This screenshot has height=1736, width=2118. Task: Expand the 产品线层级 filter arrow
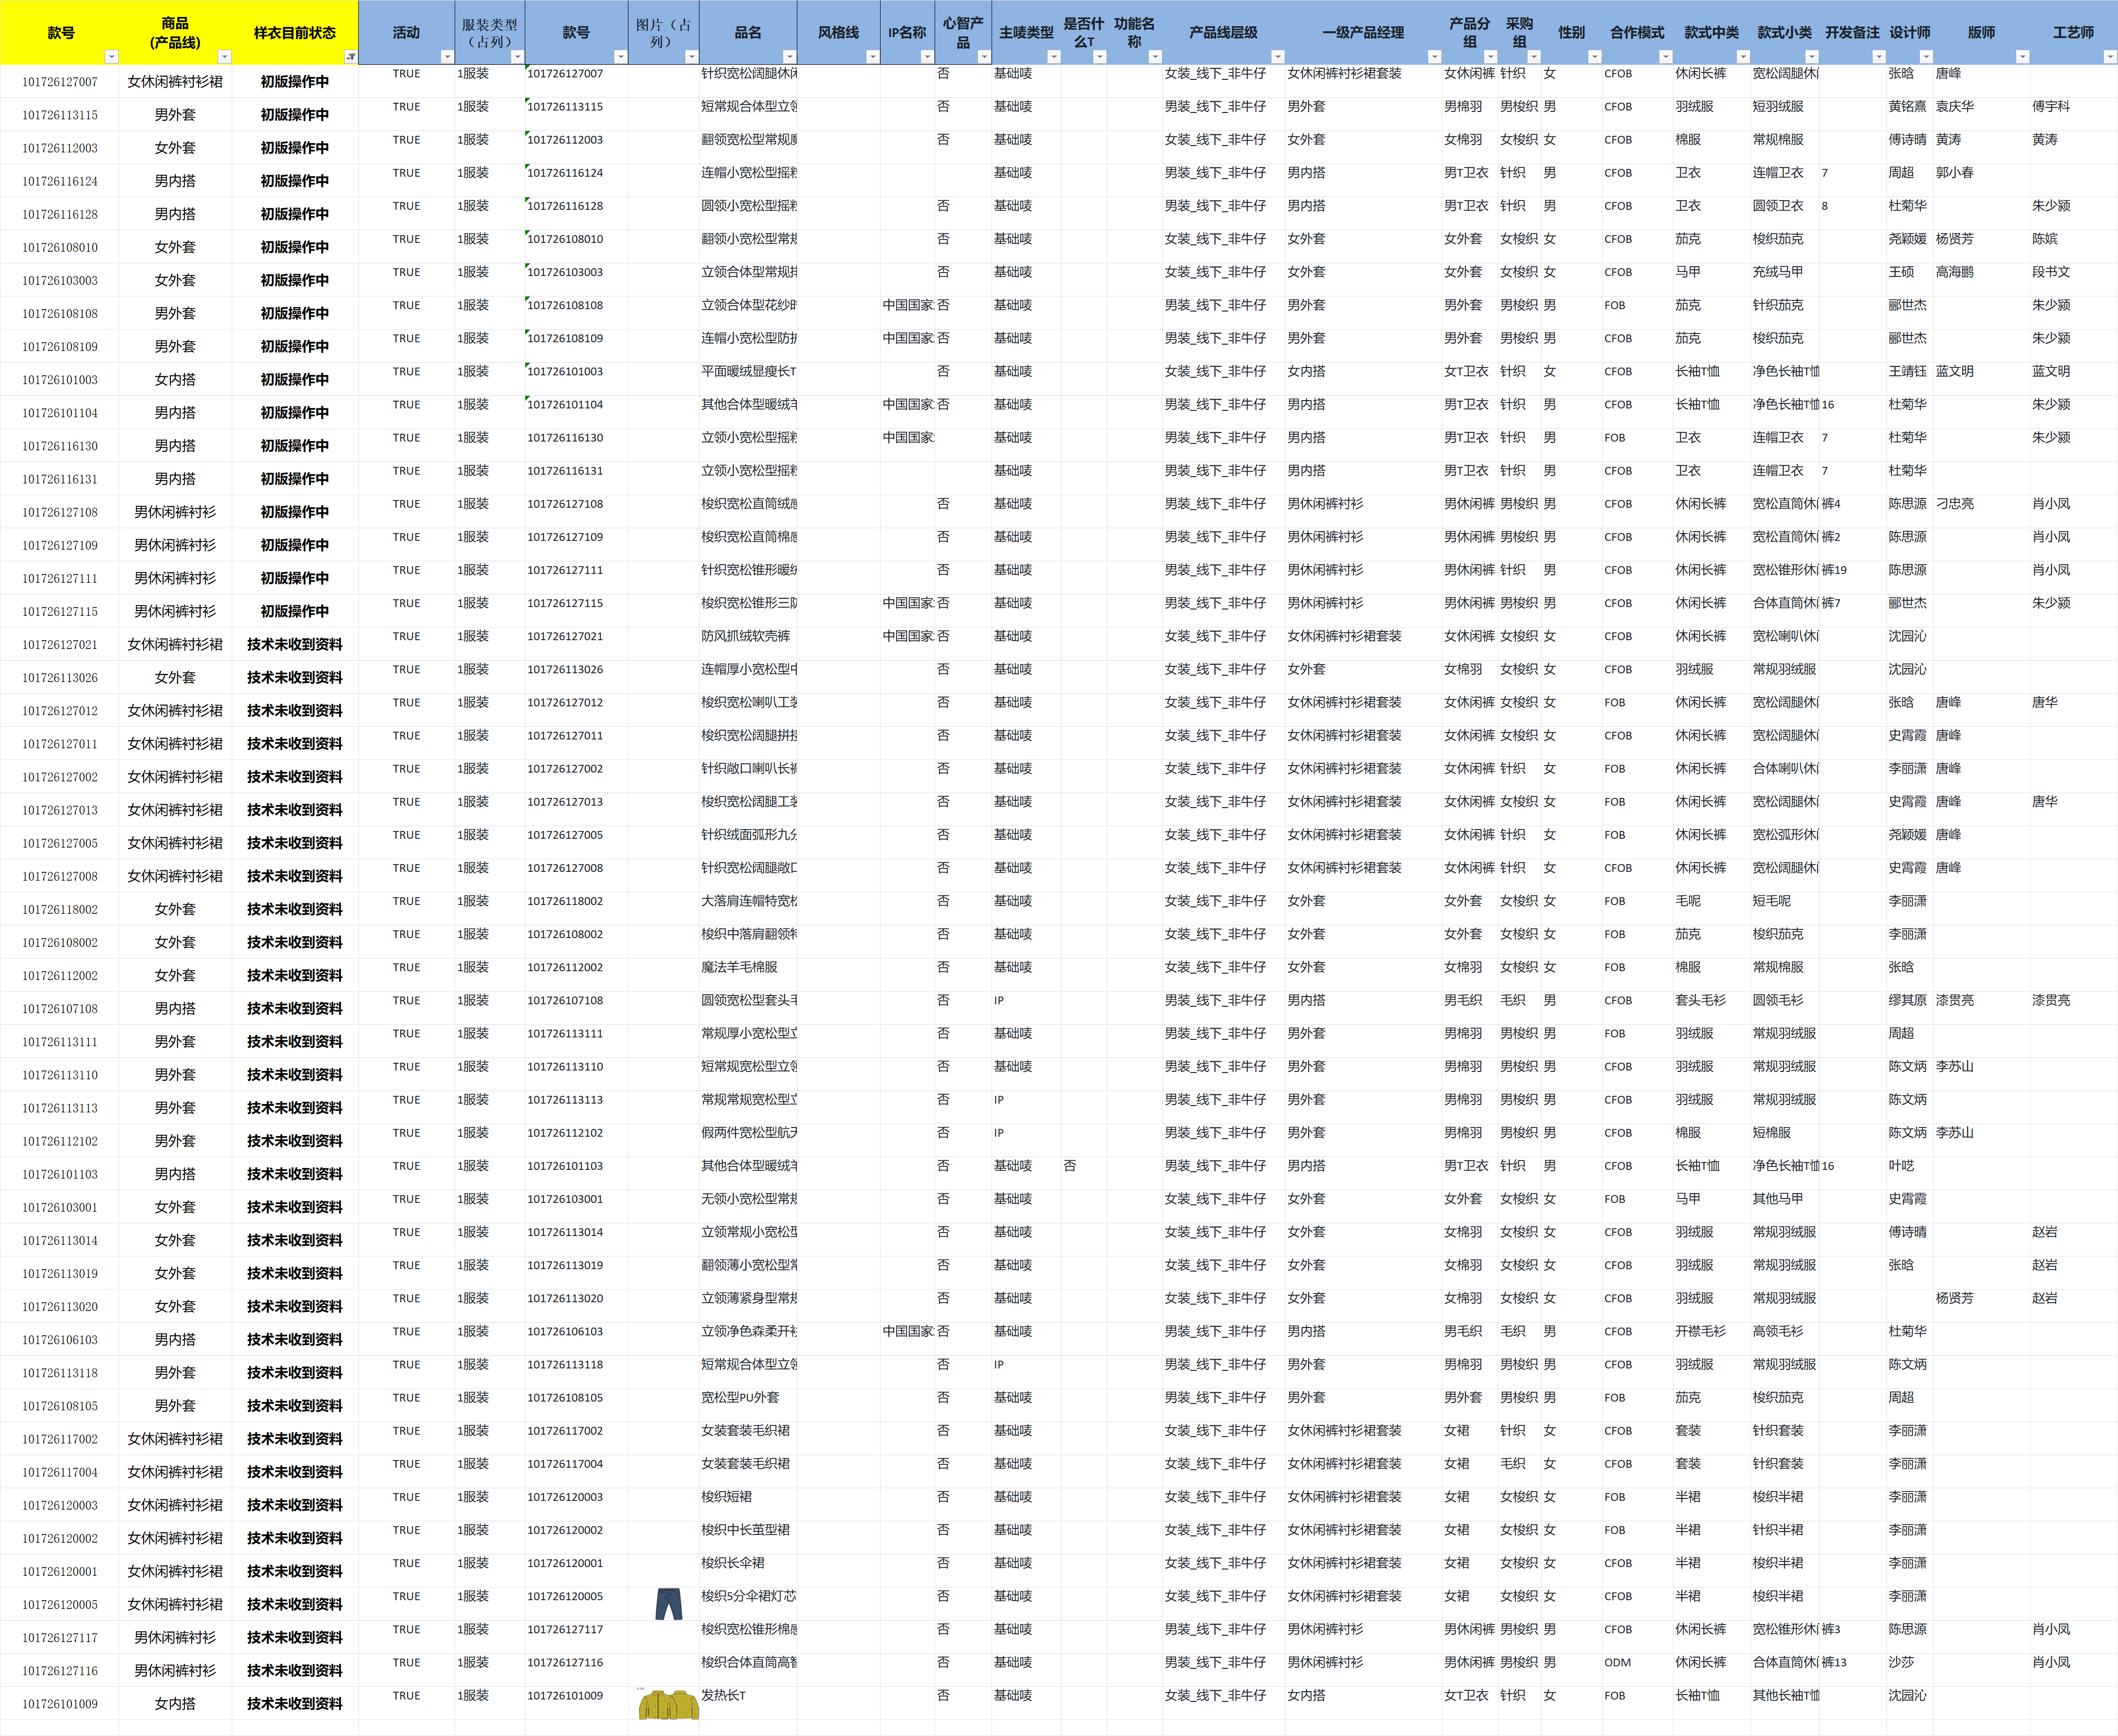(x=1277, y=57)
